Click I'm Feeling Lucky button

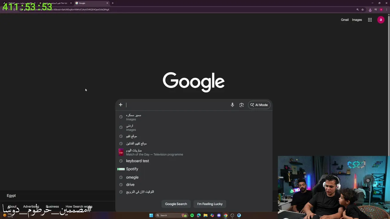point(210,204)
